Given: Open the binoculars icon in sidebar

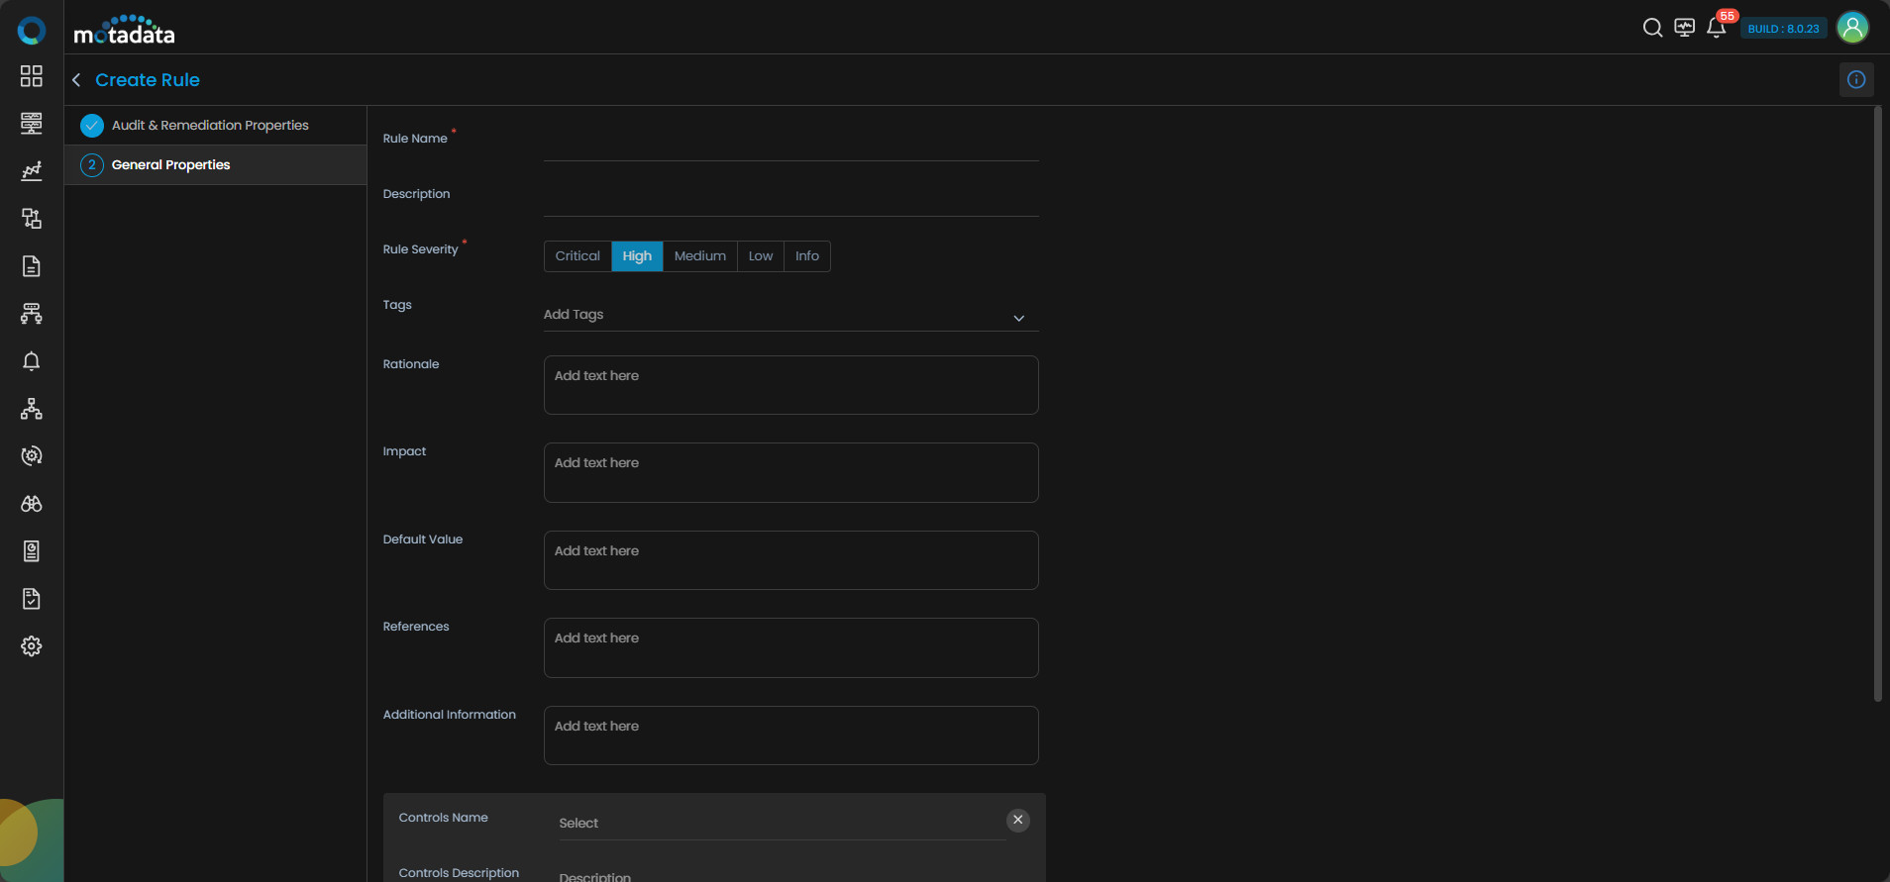Looking at the screenshot, I should [x=32, y=504].
